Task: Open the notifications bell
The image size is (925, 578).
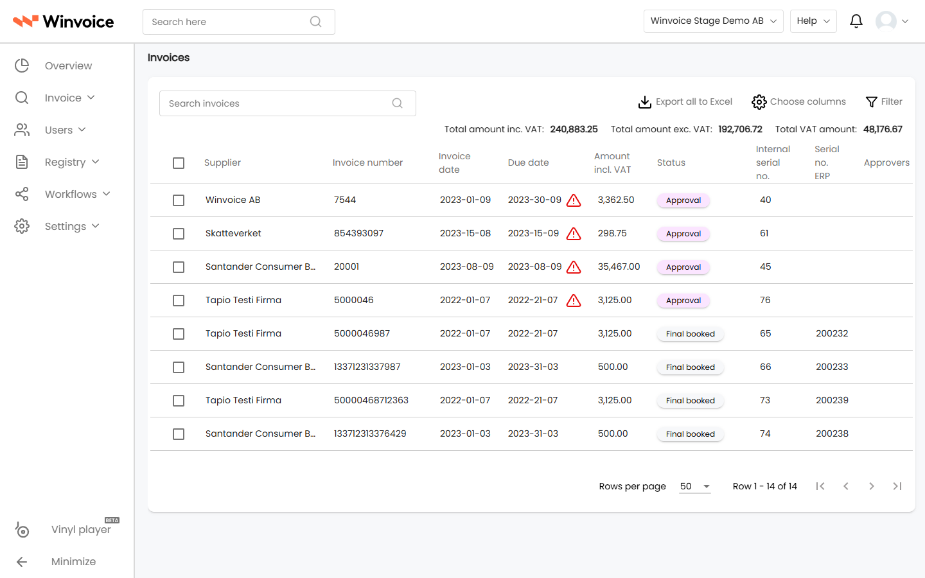Action: [856, 21]
